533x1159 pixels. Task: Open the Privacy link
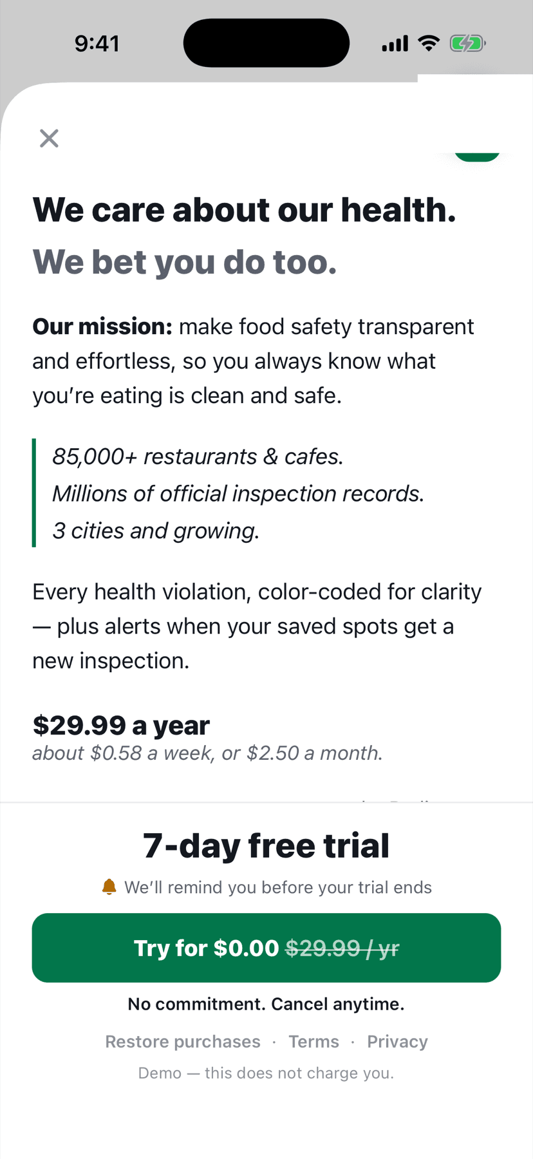click(397, 1041)
